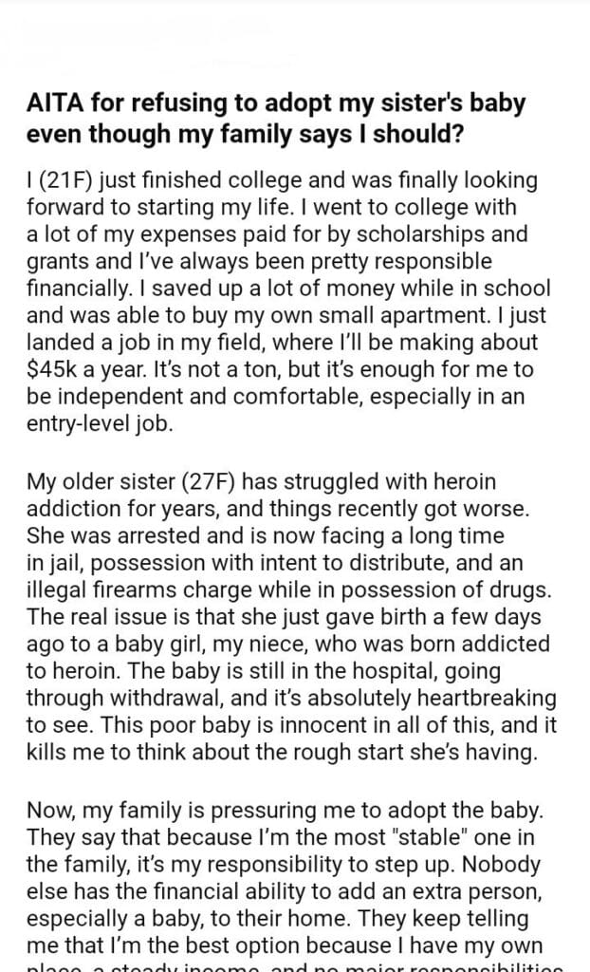Click the phrase "own small apartment"
590x972 pixels.
(x=343, y=314)
